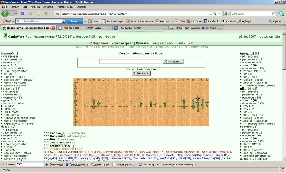Click the Foxit Messages envelope icon
Image resolution: width=286 pixels, height=173 pixels.
click(104, 21)
